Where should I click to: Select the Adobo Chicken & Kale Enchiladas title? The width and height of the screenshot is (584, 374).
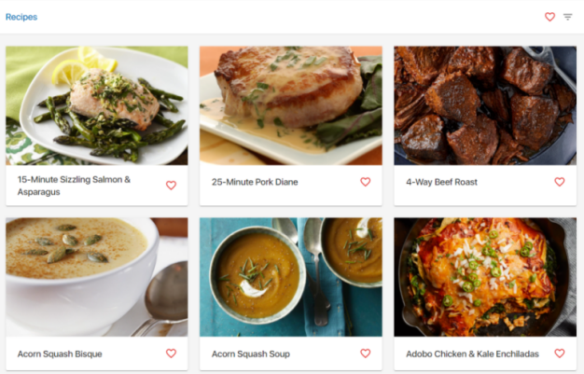(x=472, y=353)
